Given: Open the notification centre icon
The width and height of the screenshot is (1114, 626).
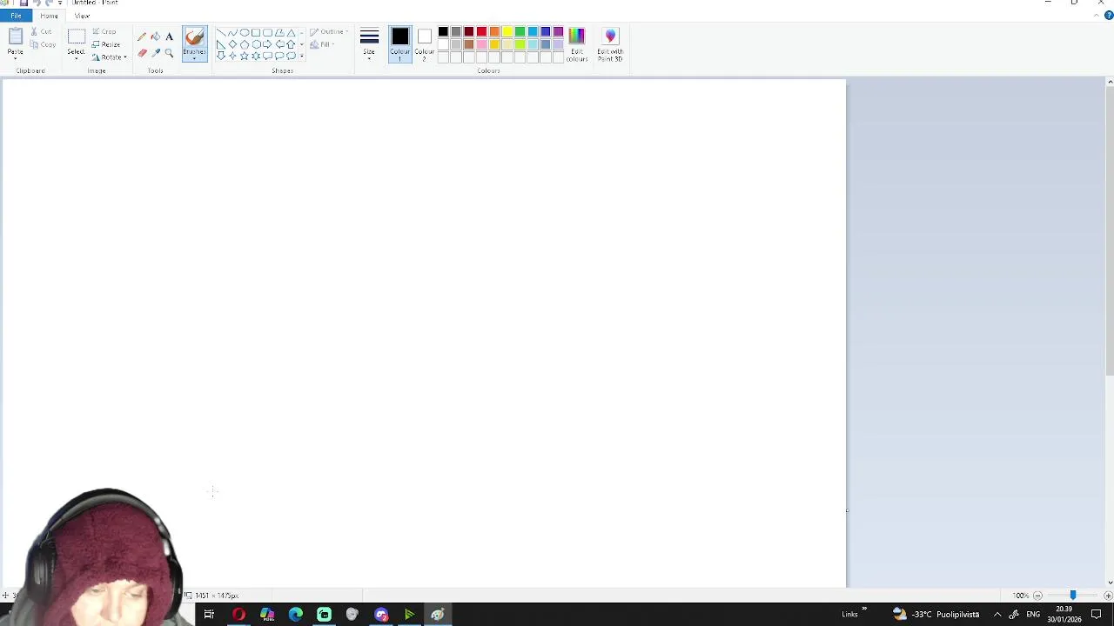Looking at the screenshot, I should tap(1097, 615).
